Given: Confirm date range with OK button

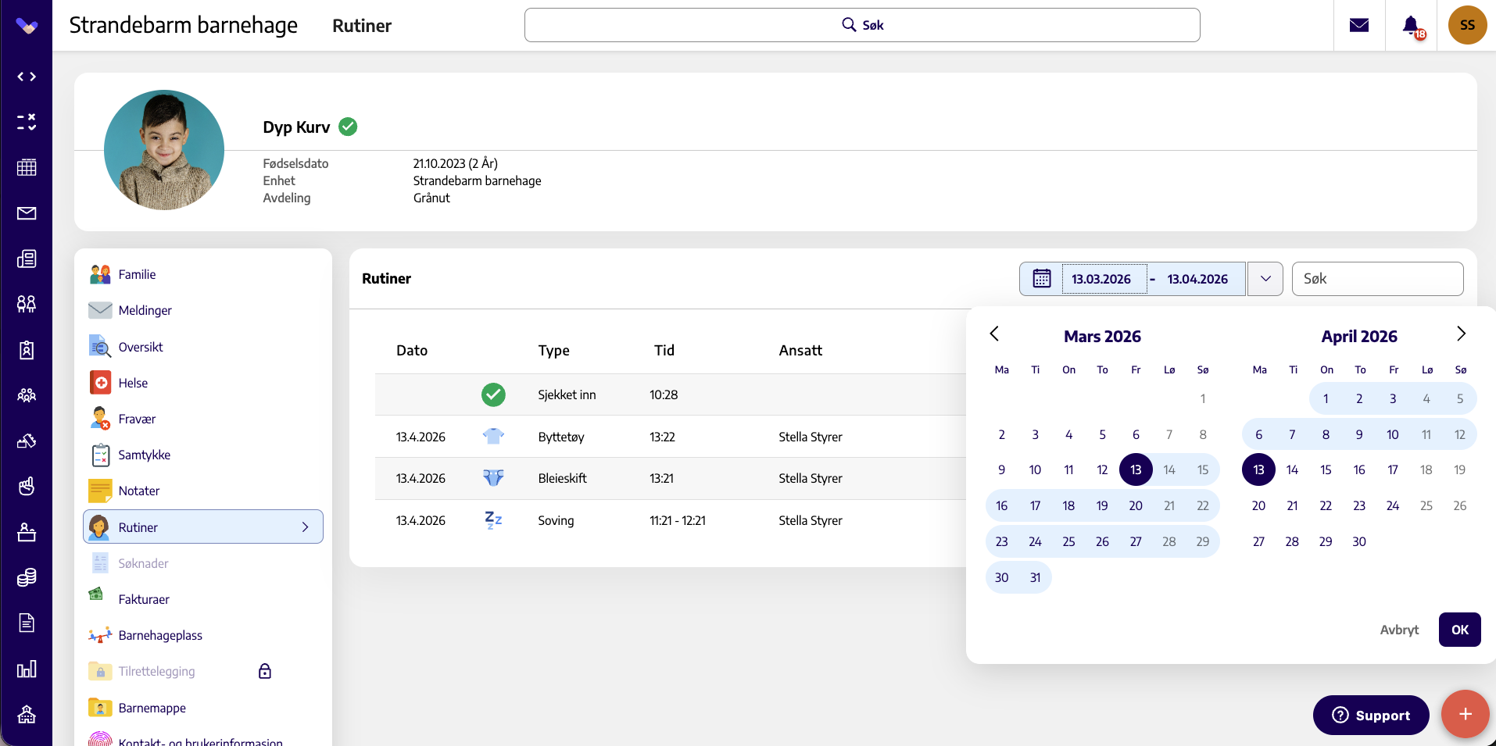Looking at the screenshot, I should pyautogui.click(x=1459, y=630).
